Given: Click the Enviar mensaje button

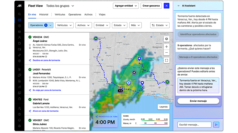Looking at the screenshot, I should [198, 101].
